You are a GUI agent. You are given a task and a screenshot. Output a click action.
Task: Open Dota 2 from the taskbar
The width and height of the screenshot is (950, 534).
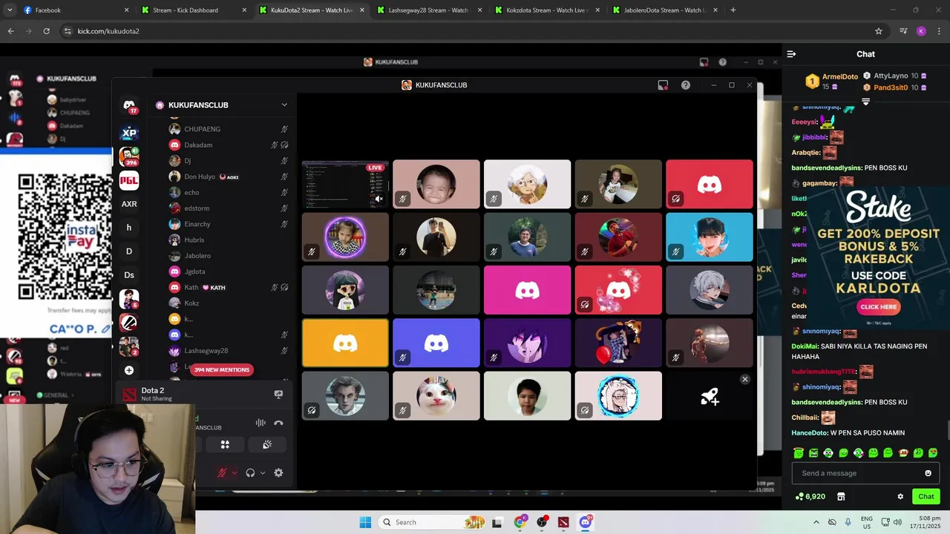click(563, 522)
